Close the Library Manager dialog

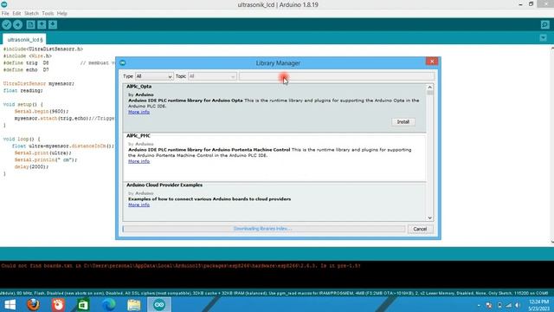(432, 62)
